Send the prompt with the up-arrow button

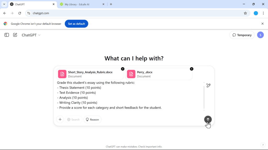coord(208,119)
